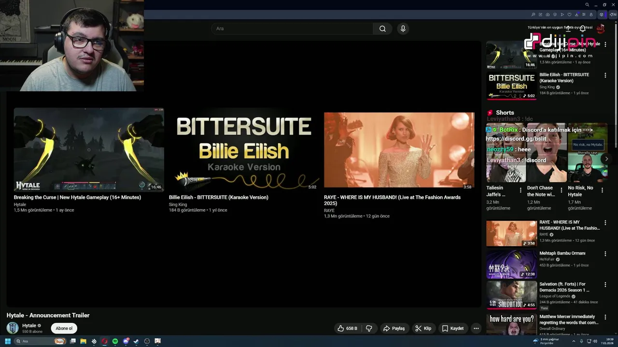Open the Billie Eilish BITTERSUITE sidebar title
The width and height of the screenshot is (618, 347).
564,78
